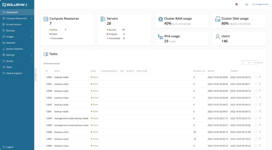Click the Users person icon on the card
The image size is (272, 150).
[x=218, y=37]
